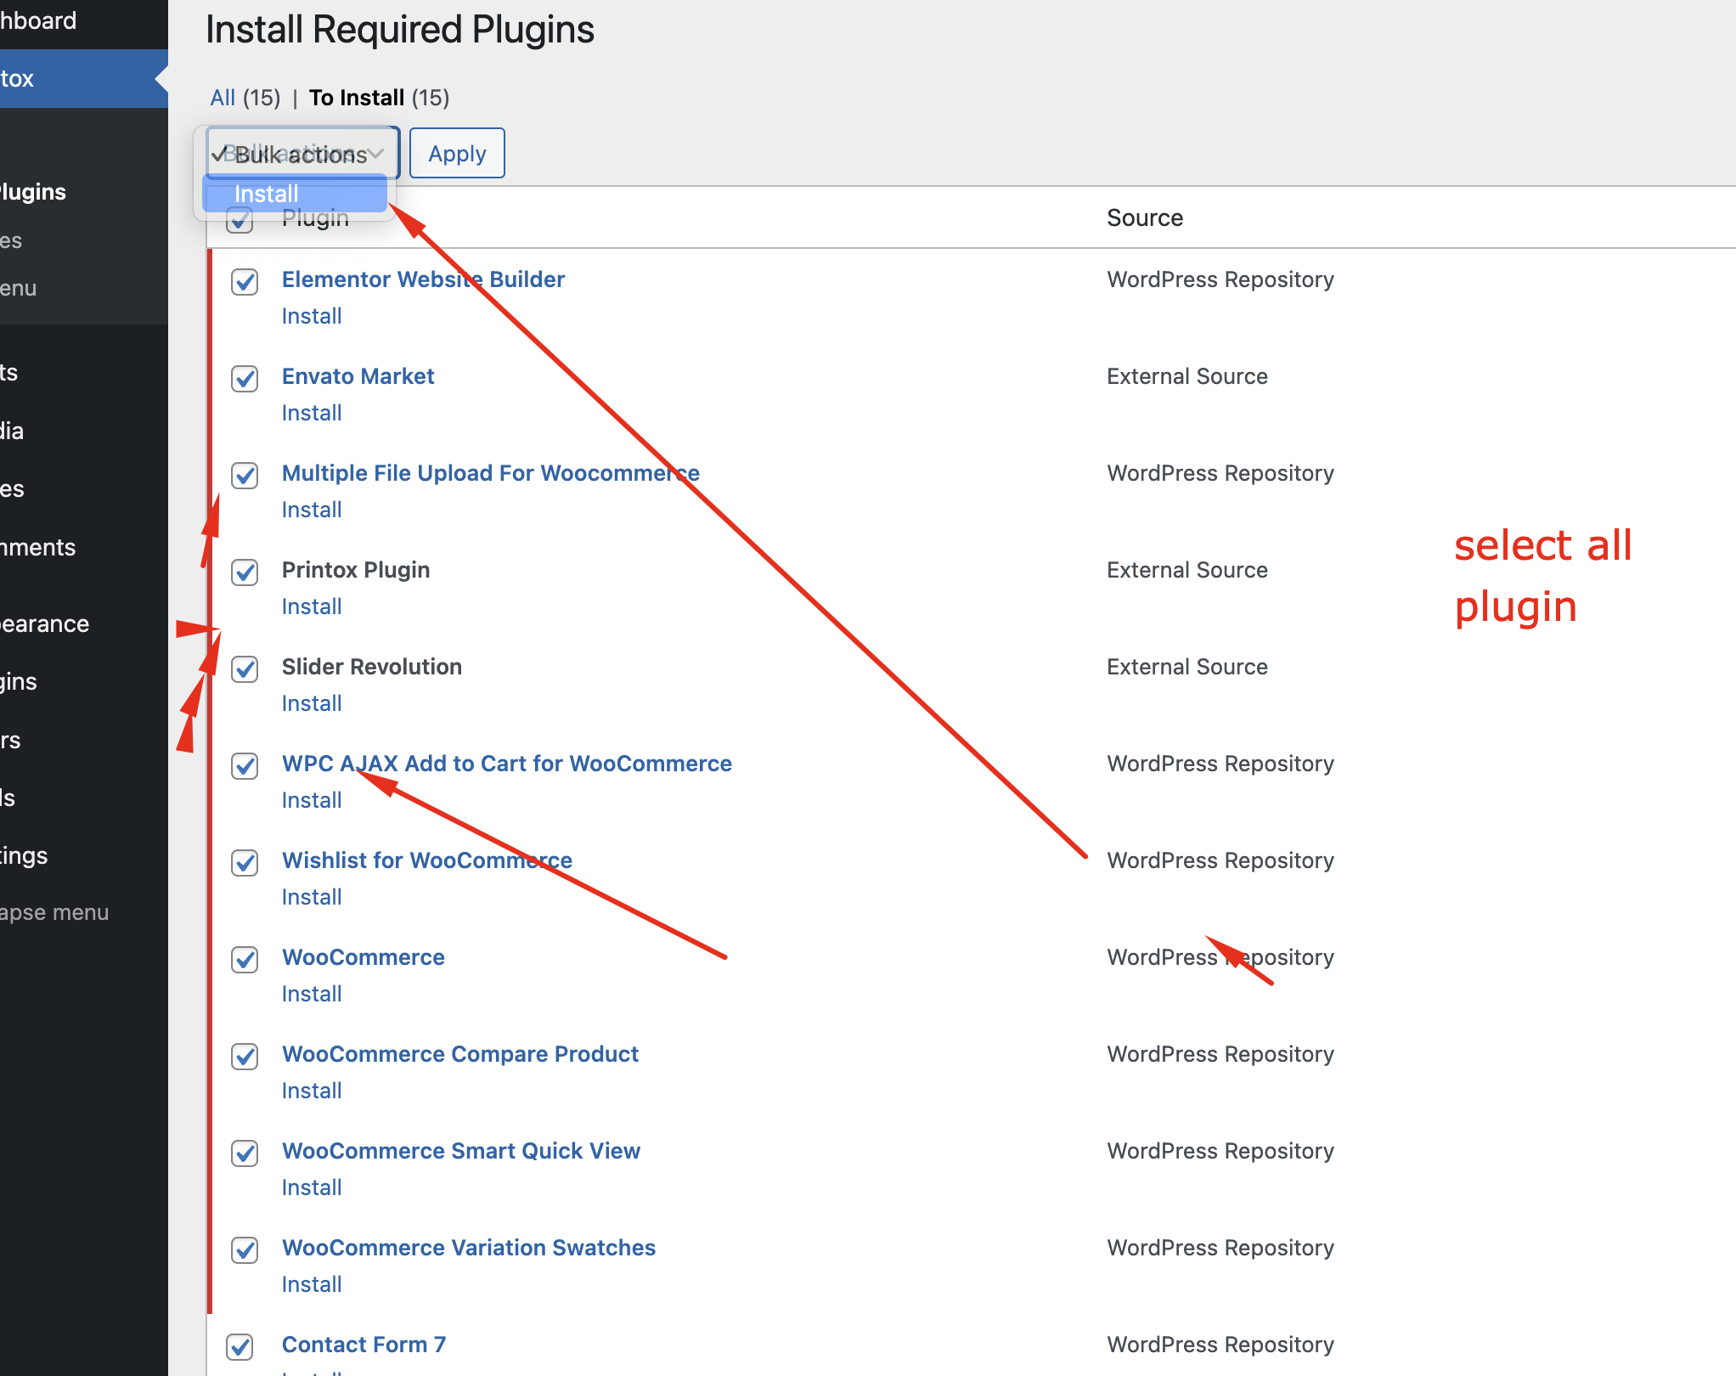Open WooCommerce Variation Swatches plugin link

tap(468, 1248)
